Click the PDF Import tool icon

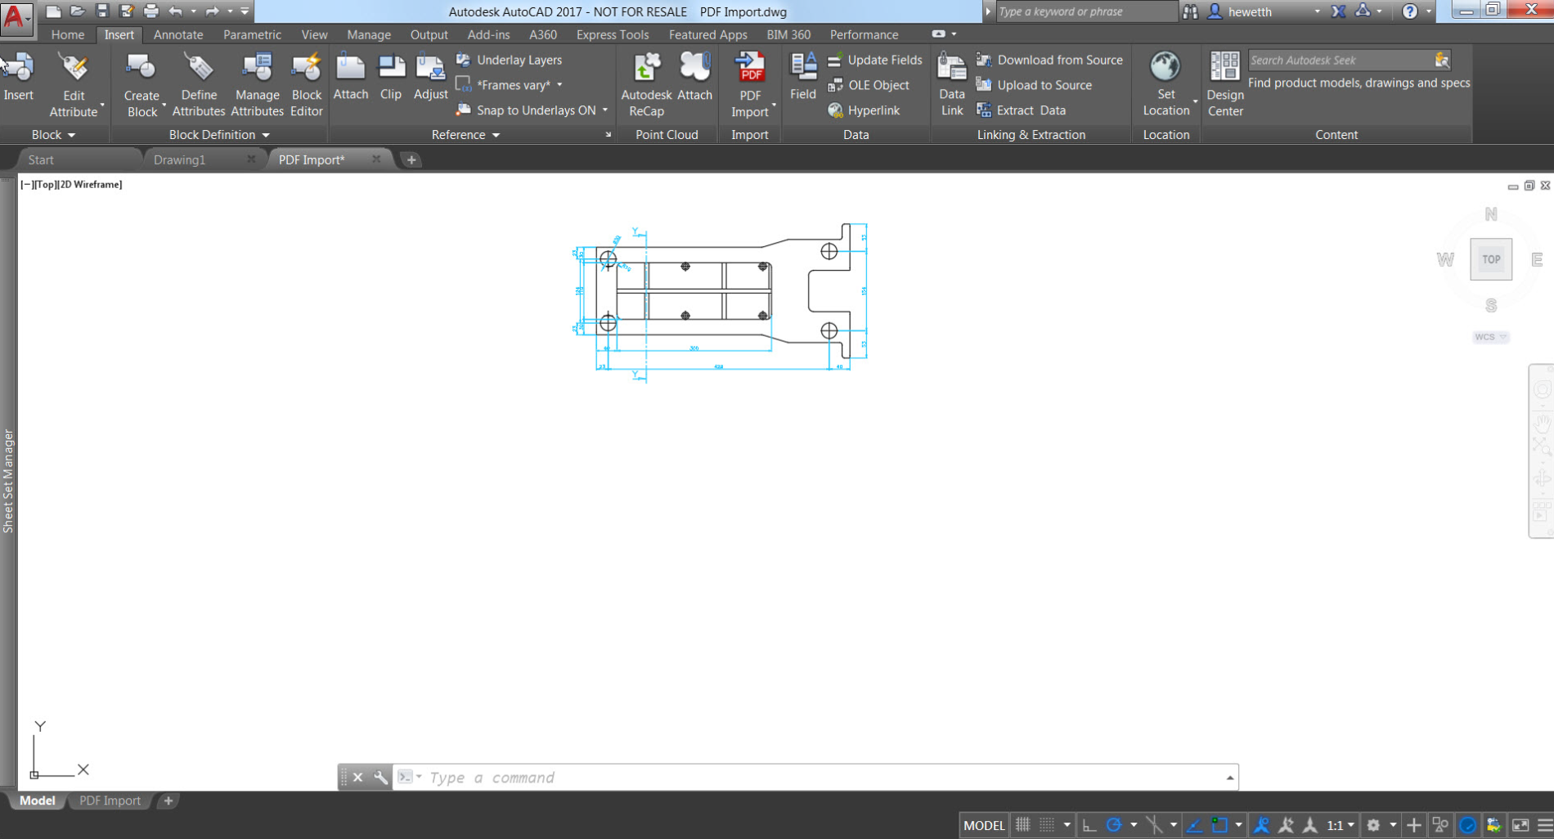click(x=750, y=69)
